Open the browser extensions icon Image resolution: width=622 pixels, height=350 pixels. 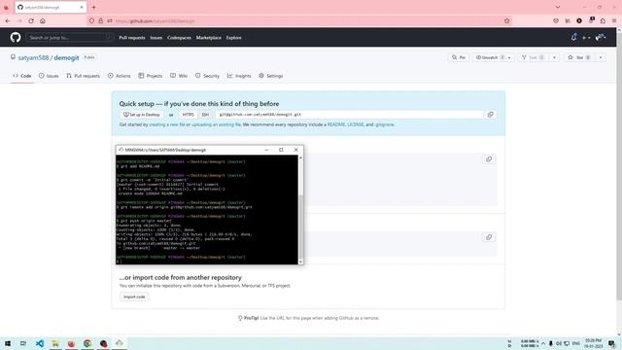(603, 21)
